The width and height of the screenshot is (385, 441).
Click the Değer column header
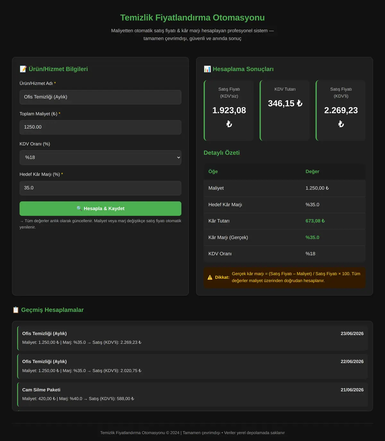(x=312, y=172)
